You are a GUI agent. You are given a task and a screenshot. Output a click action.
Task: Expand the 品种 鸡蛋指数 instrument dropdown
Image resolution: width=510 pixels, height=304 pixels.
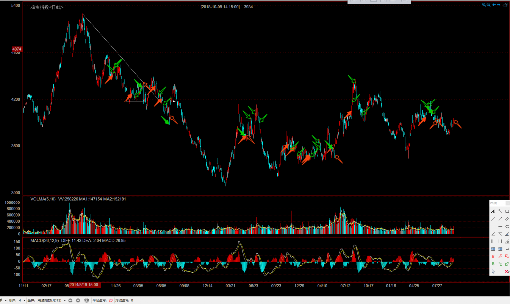[65, 300]
